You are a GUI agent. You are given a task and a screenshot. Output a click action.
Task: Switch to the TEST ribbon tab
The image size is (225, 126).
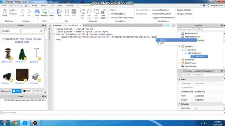[52, 6]
